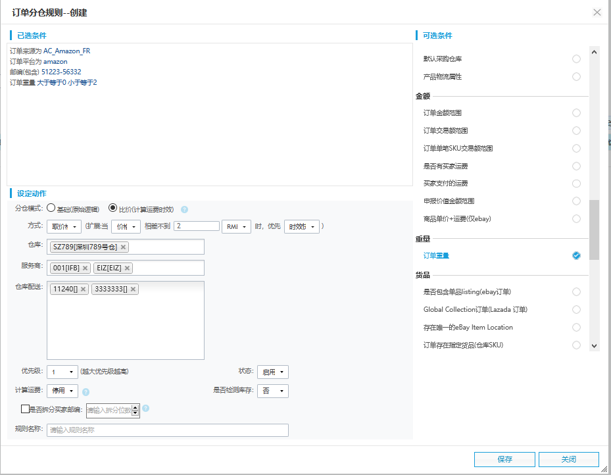The height and width of the screenshot is (475, 611).
Task: Click help icon beside postcode split field
Action: tap(146, 409)
